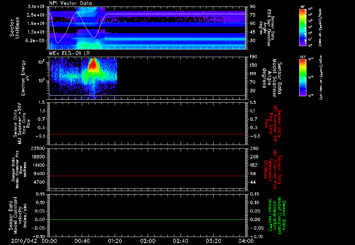The image size is (355, 245).
Task: Click the red "MU Scanner Pos Telemetry" label
Action: click(272, 170)
